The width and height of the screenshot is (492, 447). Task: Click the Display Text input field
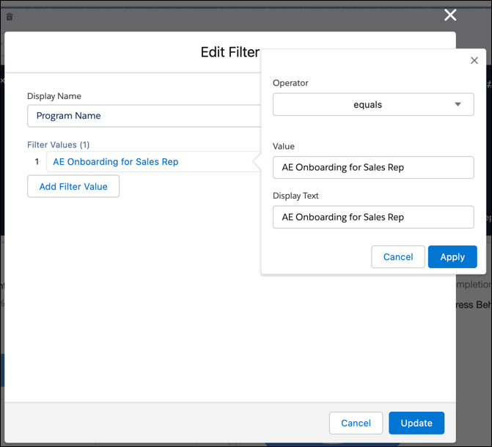coord(373,217)
